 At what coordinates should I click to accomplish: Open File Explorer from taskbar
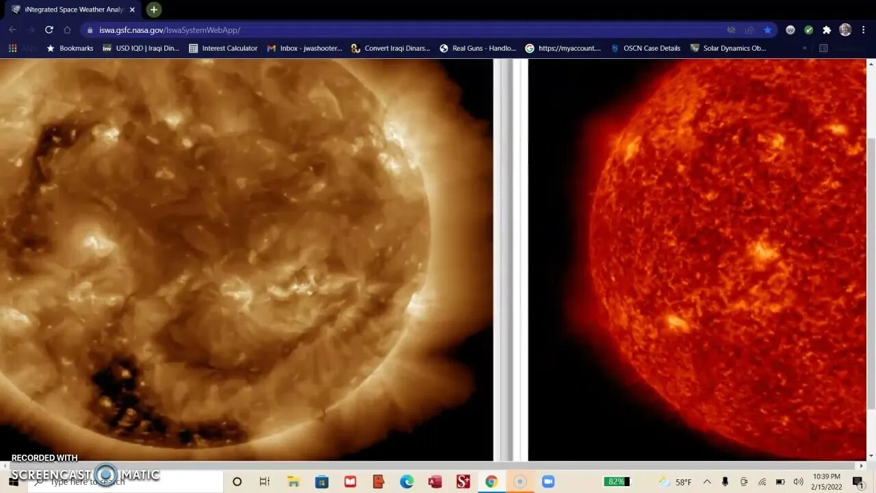click(x=293, y=482)
